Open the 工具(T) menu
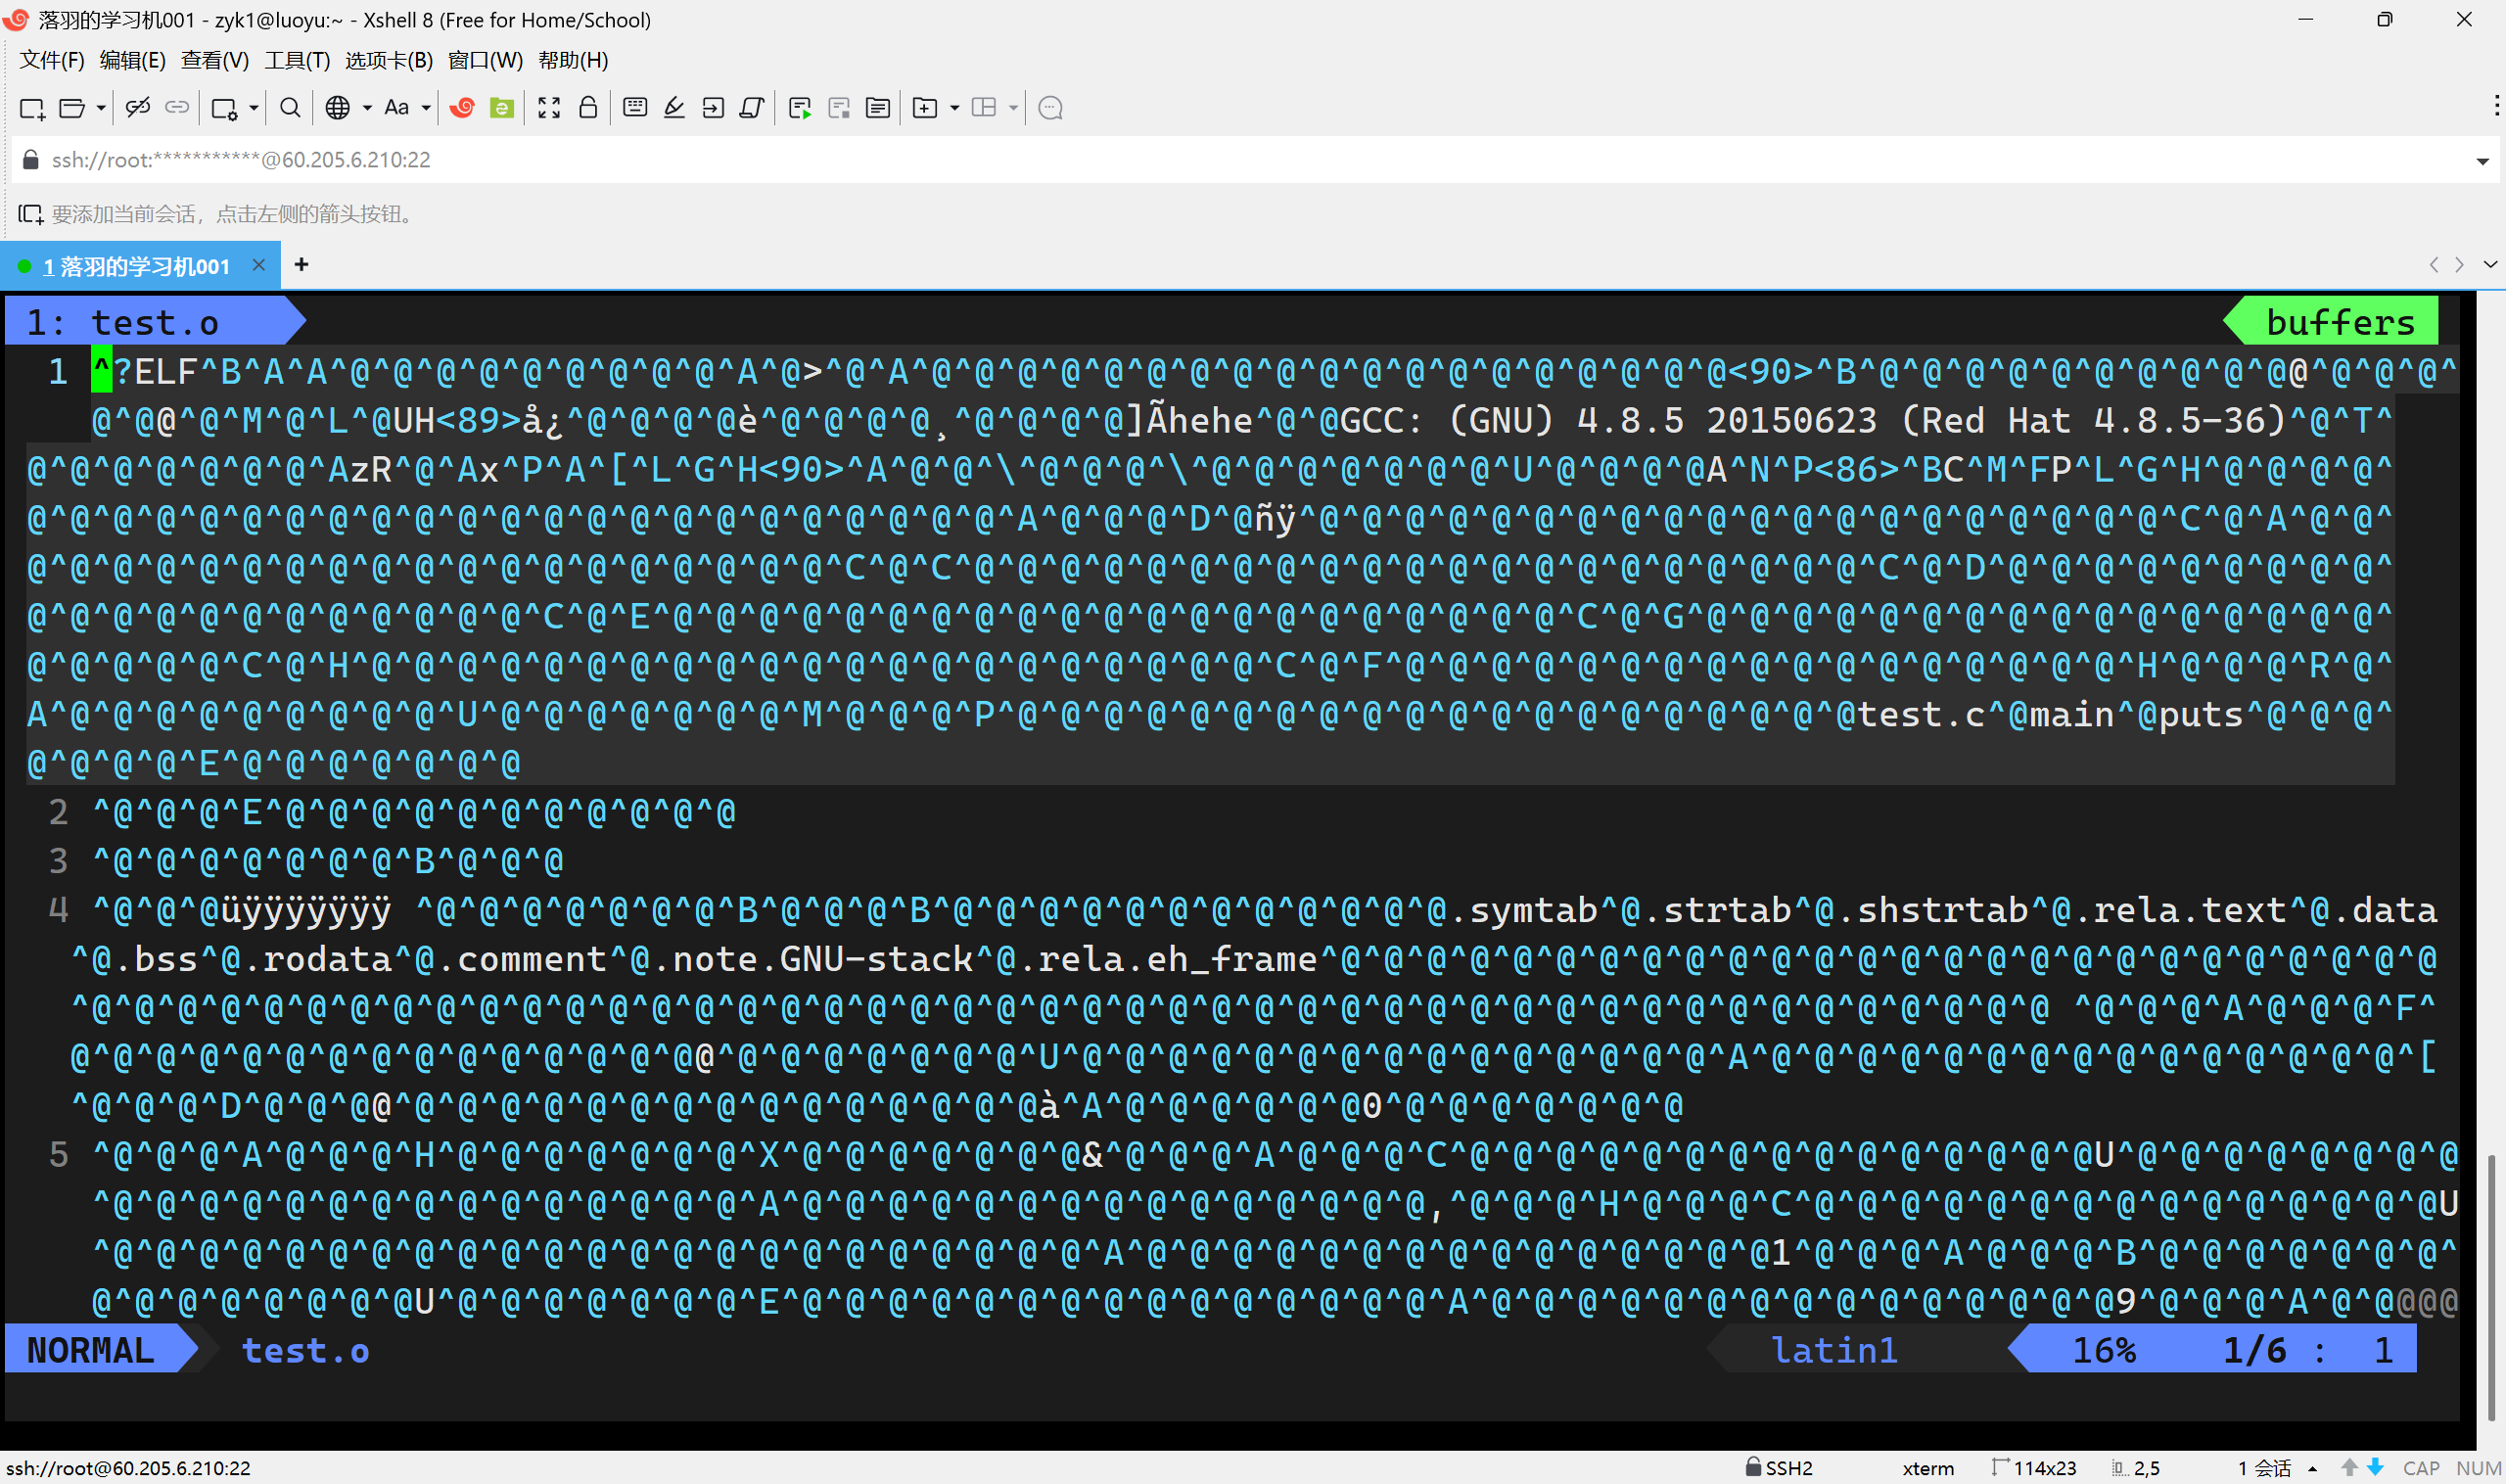Image resolution: width=2506 pixels, height=1484 pixels. point(297,60)
